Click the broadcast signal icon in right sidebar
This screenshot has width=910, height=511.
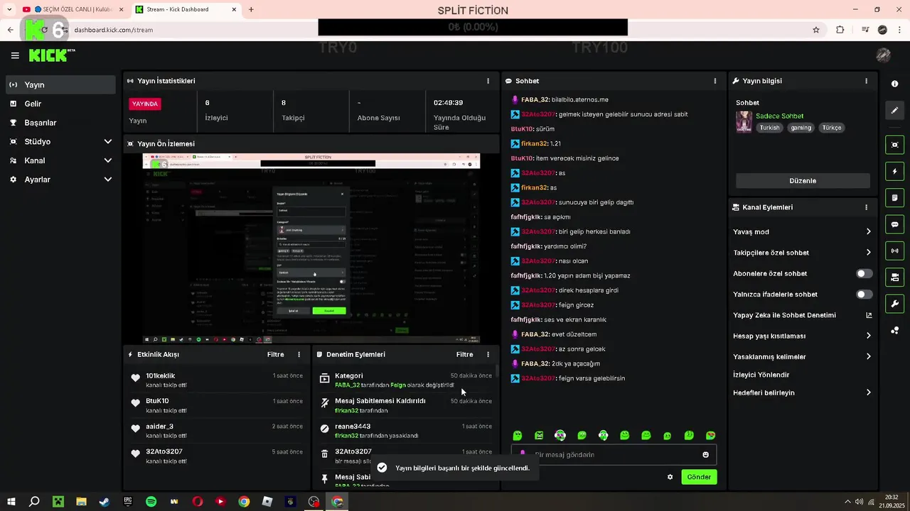894,251
